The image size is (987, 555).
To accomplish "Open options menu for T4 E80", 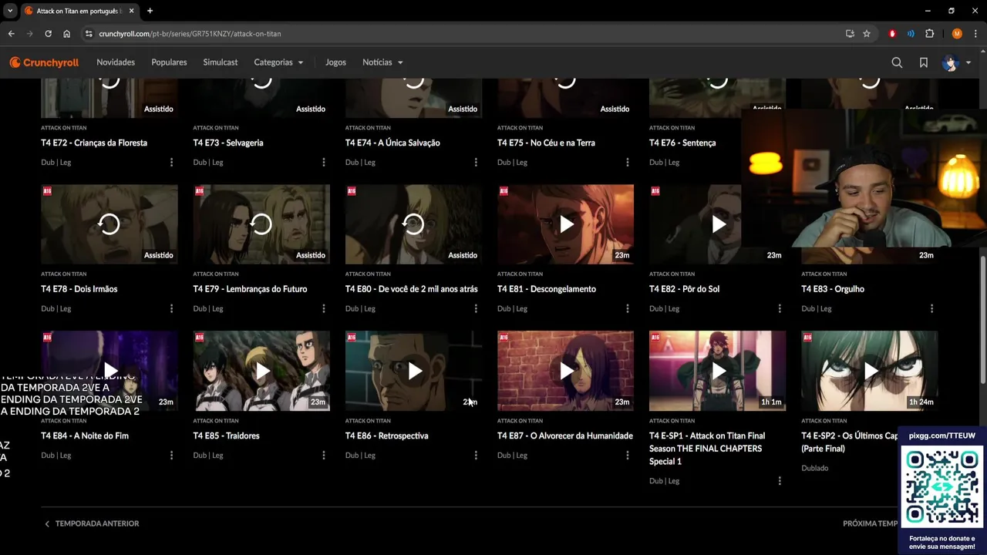I will [475, 308].
